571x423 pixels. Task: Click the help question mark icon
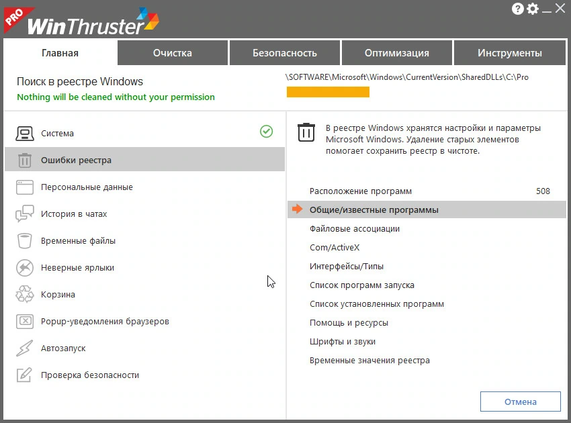[517, 9]
